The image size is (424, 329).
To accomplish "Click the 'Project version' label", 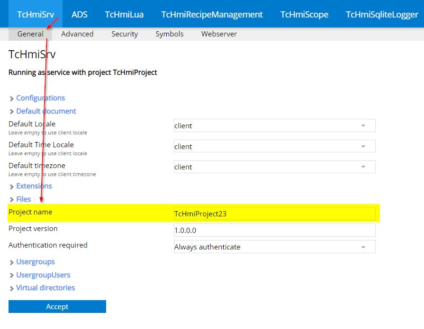I will click(33, 229).
